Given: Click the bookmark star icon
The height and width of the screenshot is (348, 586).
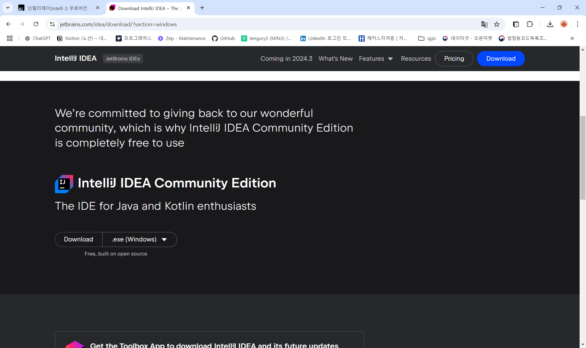Looking at the screenshot, I should tap(497, 24).
